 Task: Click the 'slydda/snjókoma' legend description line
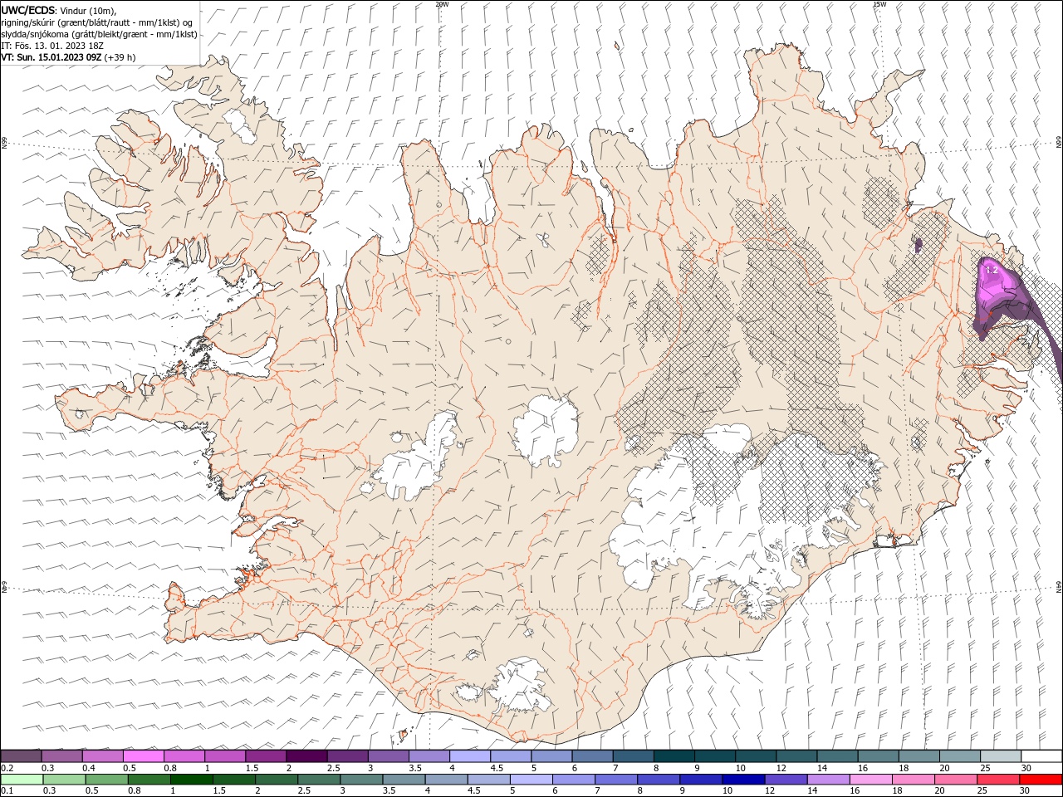pos(99,34)
